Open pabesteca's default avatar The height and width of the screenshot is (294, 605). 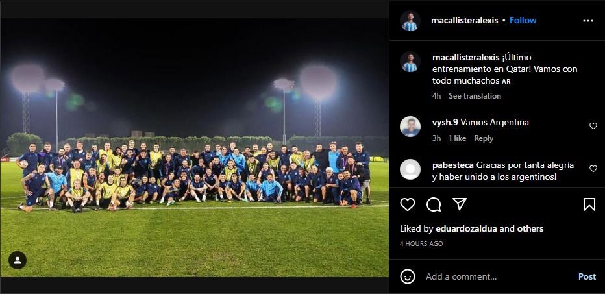tap(410, 169)
